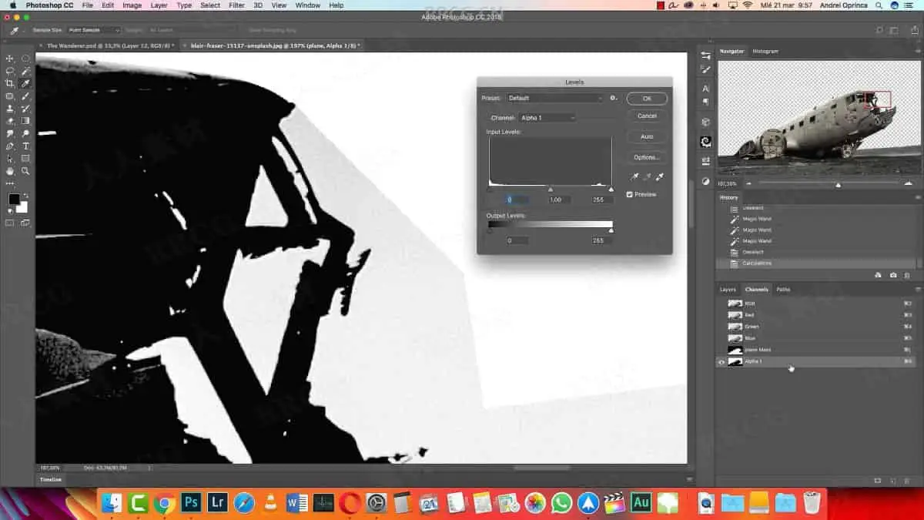The height and width of the screenshot is (520, 924).
Task: Select the Clone Stamp tool
Action: click(x=10, y=109)
